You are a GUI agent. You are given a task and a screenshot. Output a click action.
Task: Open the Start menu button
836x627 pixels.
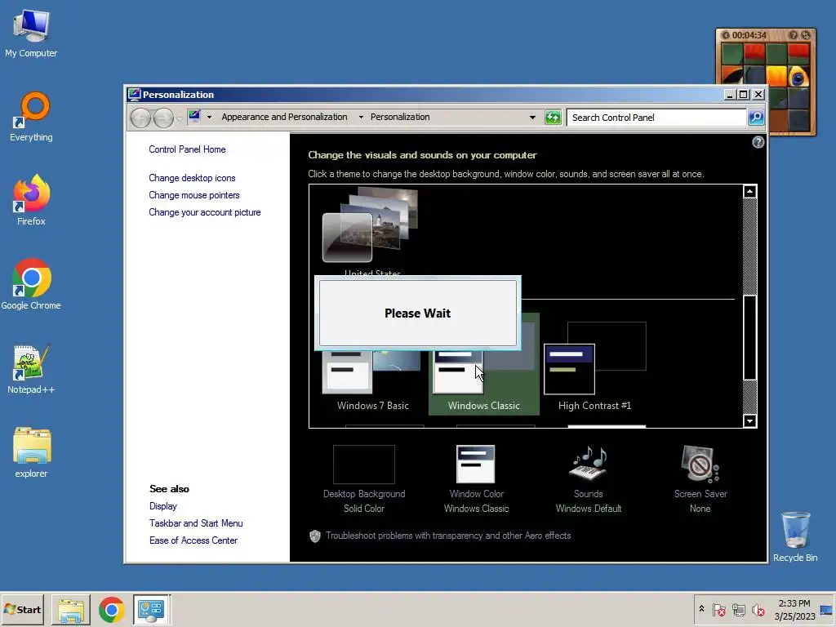pyautogui.click(x=23, y=609)
